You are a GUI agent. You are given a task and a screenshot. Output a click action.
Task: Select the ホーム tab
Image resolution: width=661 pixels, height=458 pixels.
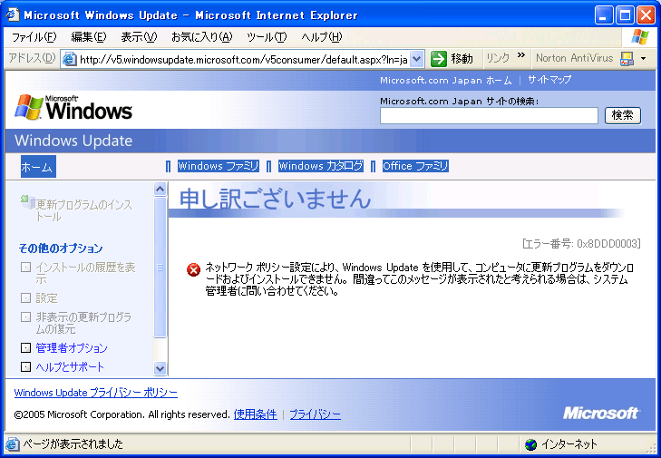pyautogui.click(x=38, y=167)
